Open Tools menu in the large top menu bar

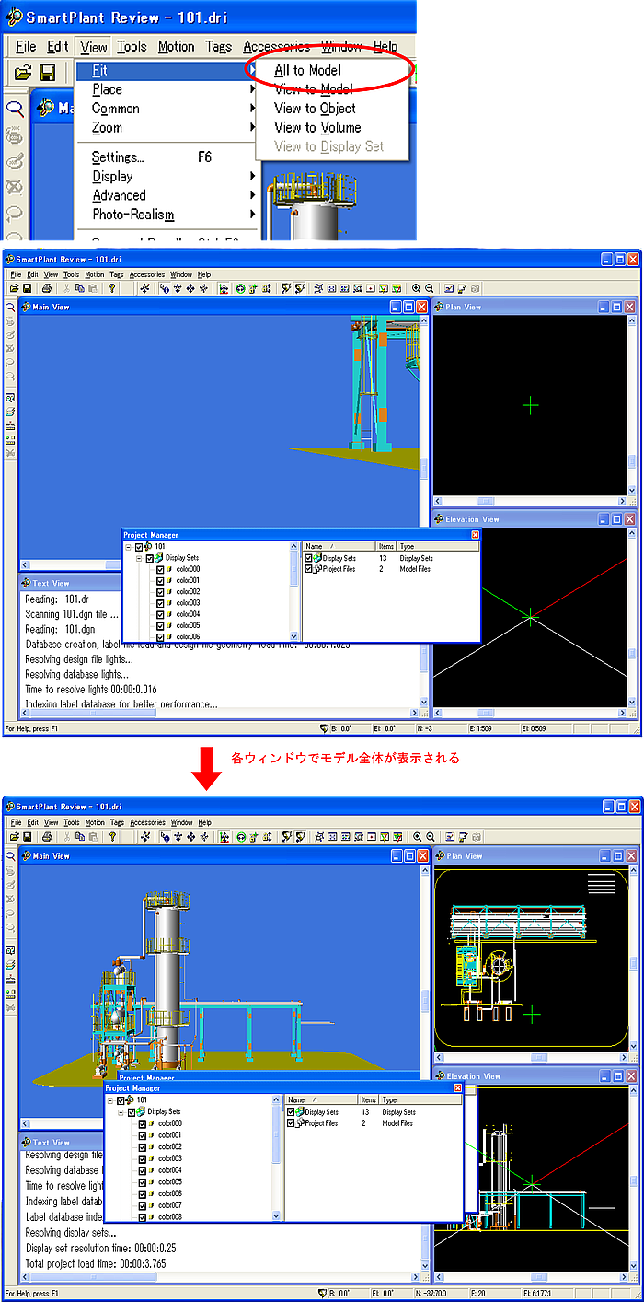tap(132, 46)
